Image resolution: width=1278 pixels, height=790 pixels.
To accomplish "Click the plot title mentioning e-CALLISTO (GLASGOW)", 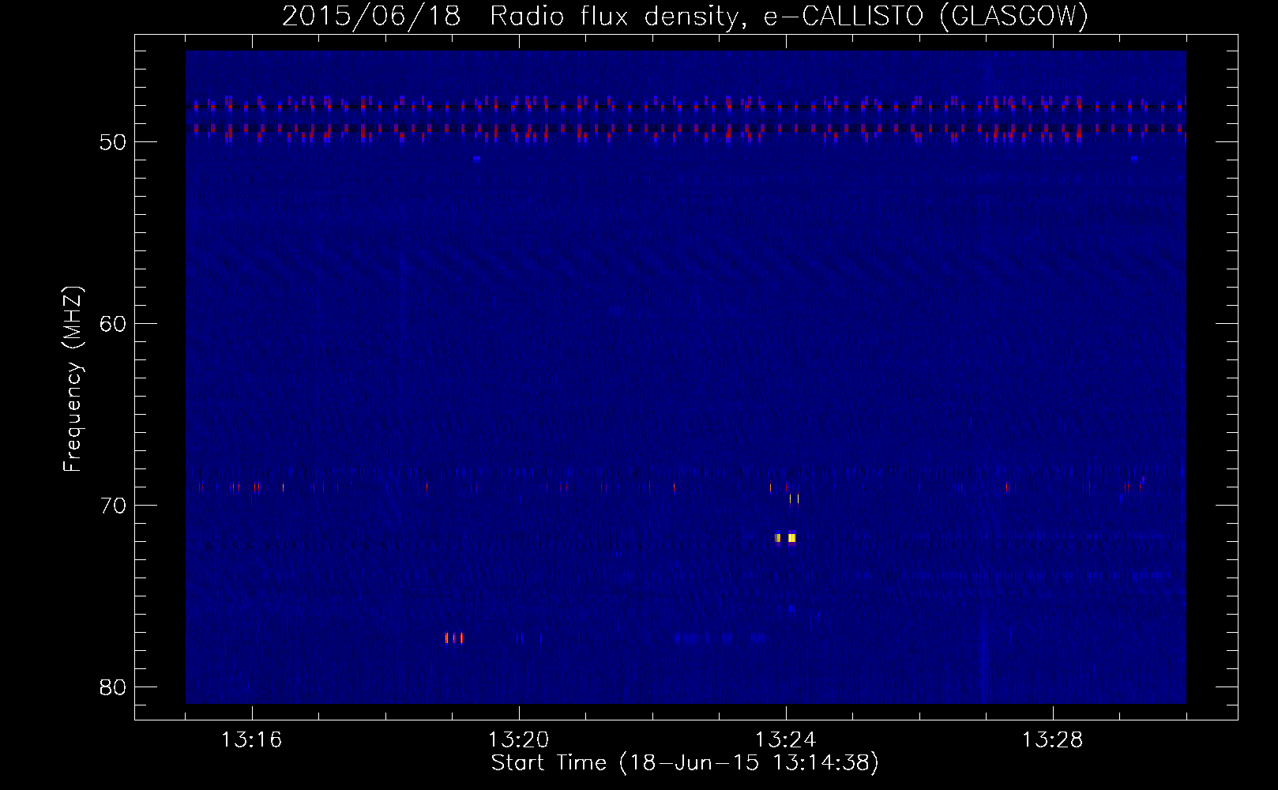I will tap(685, 16).
